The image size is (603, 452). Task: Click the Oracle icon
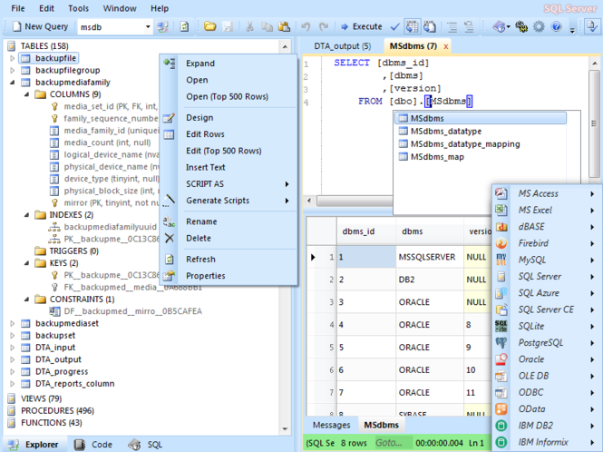[501, 359]
